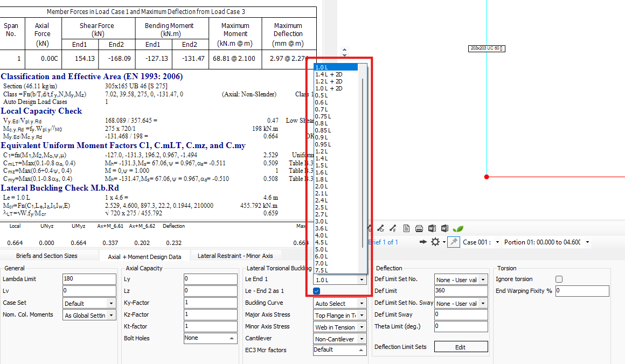Expand the arrow next to the gear icon
This screenshot has width=625, height=364.
[x=443, y=242]
